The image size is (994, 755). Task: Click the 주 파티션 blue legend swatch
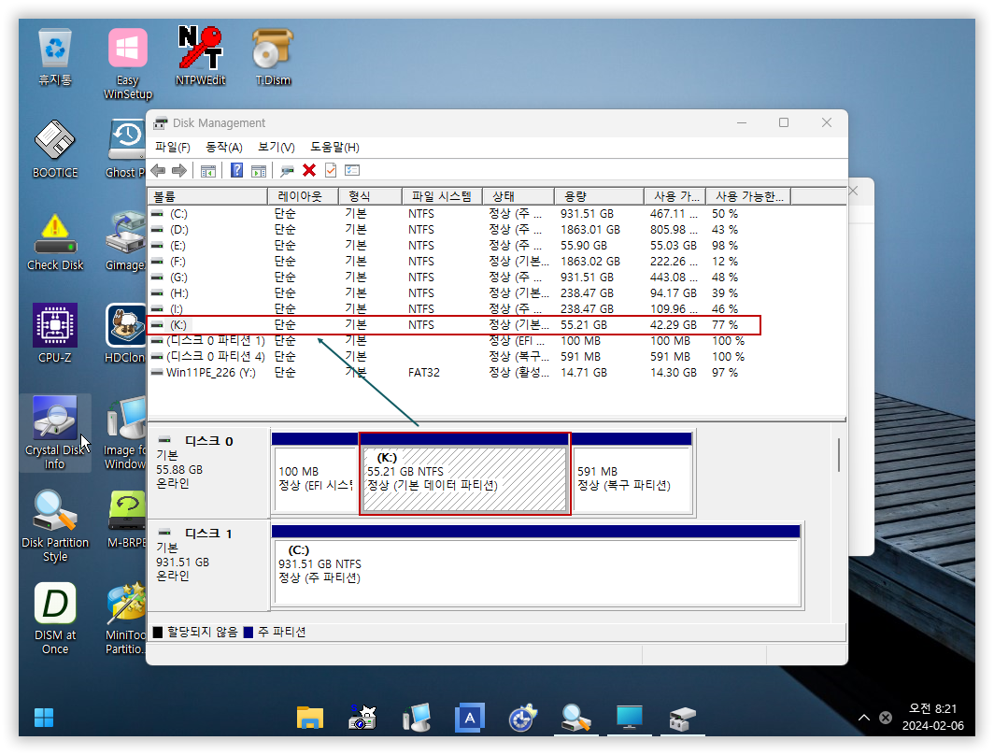pos(248,632)
